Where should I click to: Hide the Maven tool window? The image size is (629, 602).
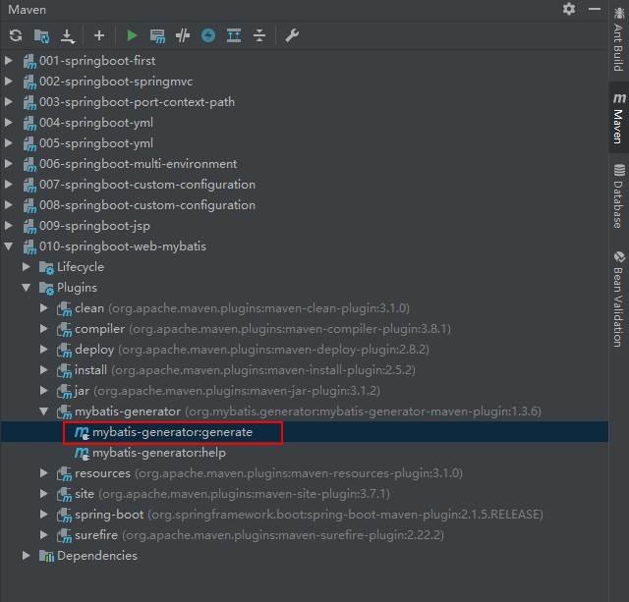coord(595,9)
